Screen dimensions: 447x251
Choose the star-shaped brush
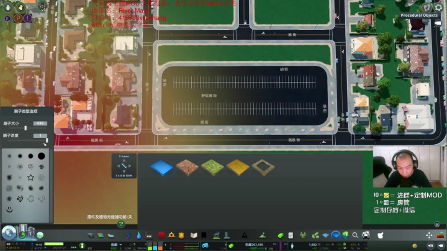30,178
